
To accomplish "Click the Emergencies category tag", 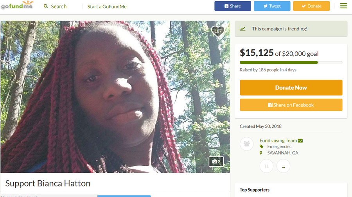I will click(279, 147).
